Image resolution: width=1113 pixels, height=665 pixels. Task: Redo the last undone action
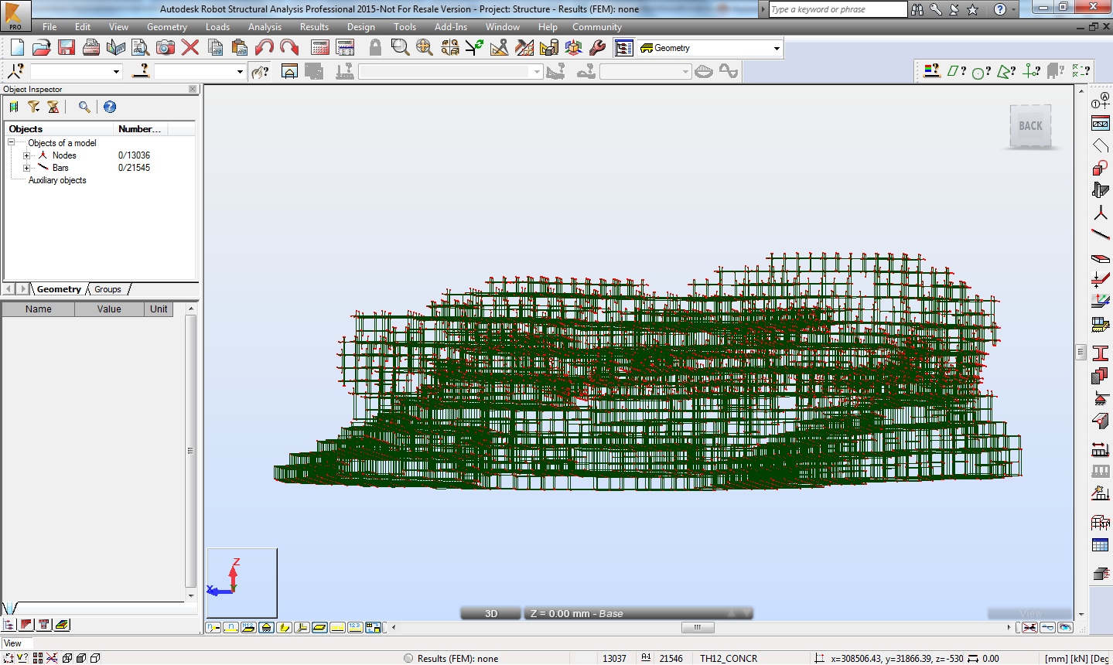(x=289, y=48)
